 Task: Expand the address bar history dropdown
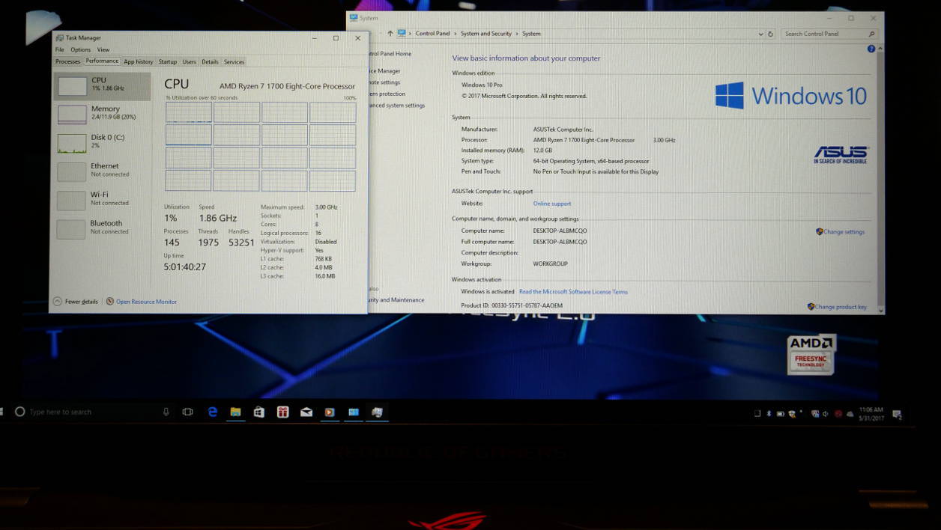pyautogui.click(x=761, y=34)
